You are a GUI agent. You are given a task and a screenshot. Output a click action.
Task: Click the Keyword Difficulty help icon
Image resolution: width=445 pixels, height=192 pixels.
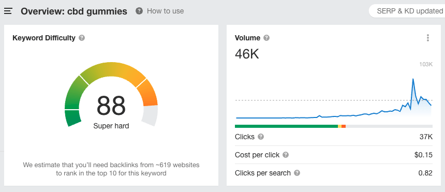click(x=82, y=38)
